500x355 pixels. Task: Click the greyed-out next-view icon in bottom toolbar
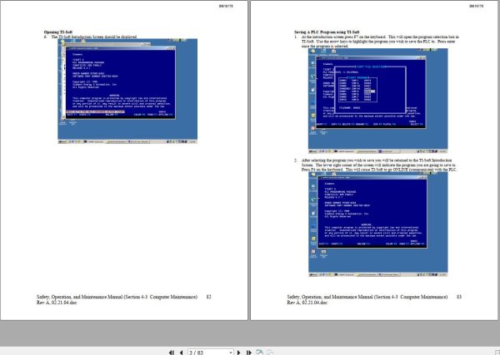tap(270, 353)
